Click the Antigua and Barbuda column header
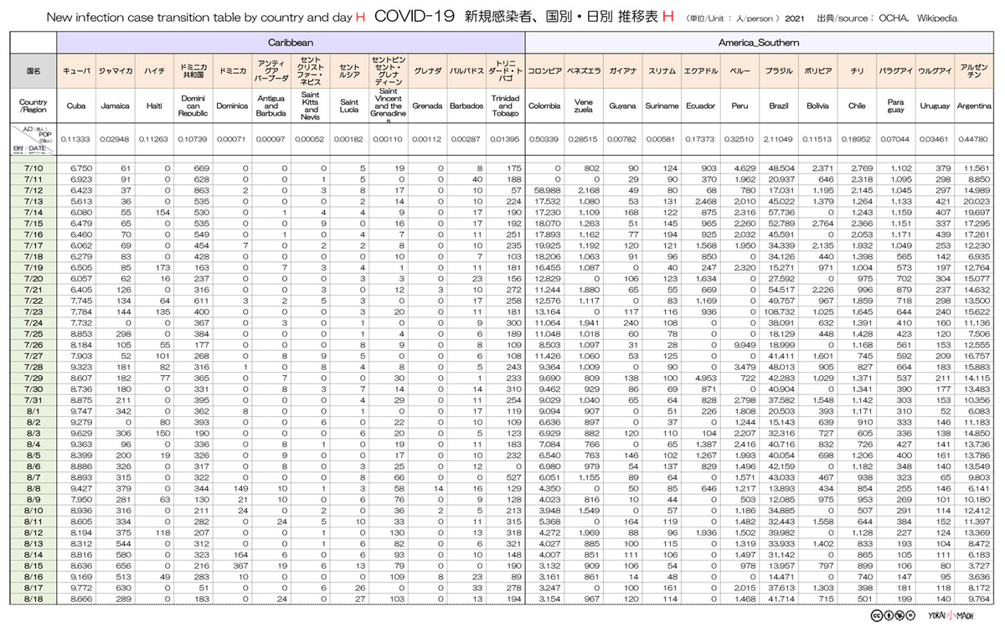 pos(271,107)
